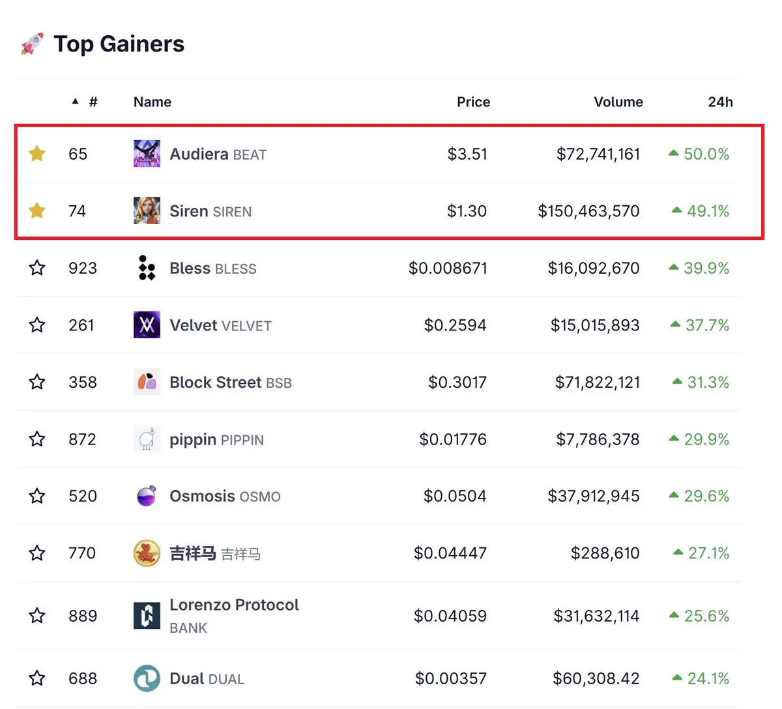Screen dimensions: 782x709
Task: Click the Siren coin avatar icon
Action: (147, 210)
